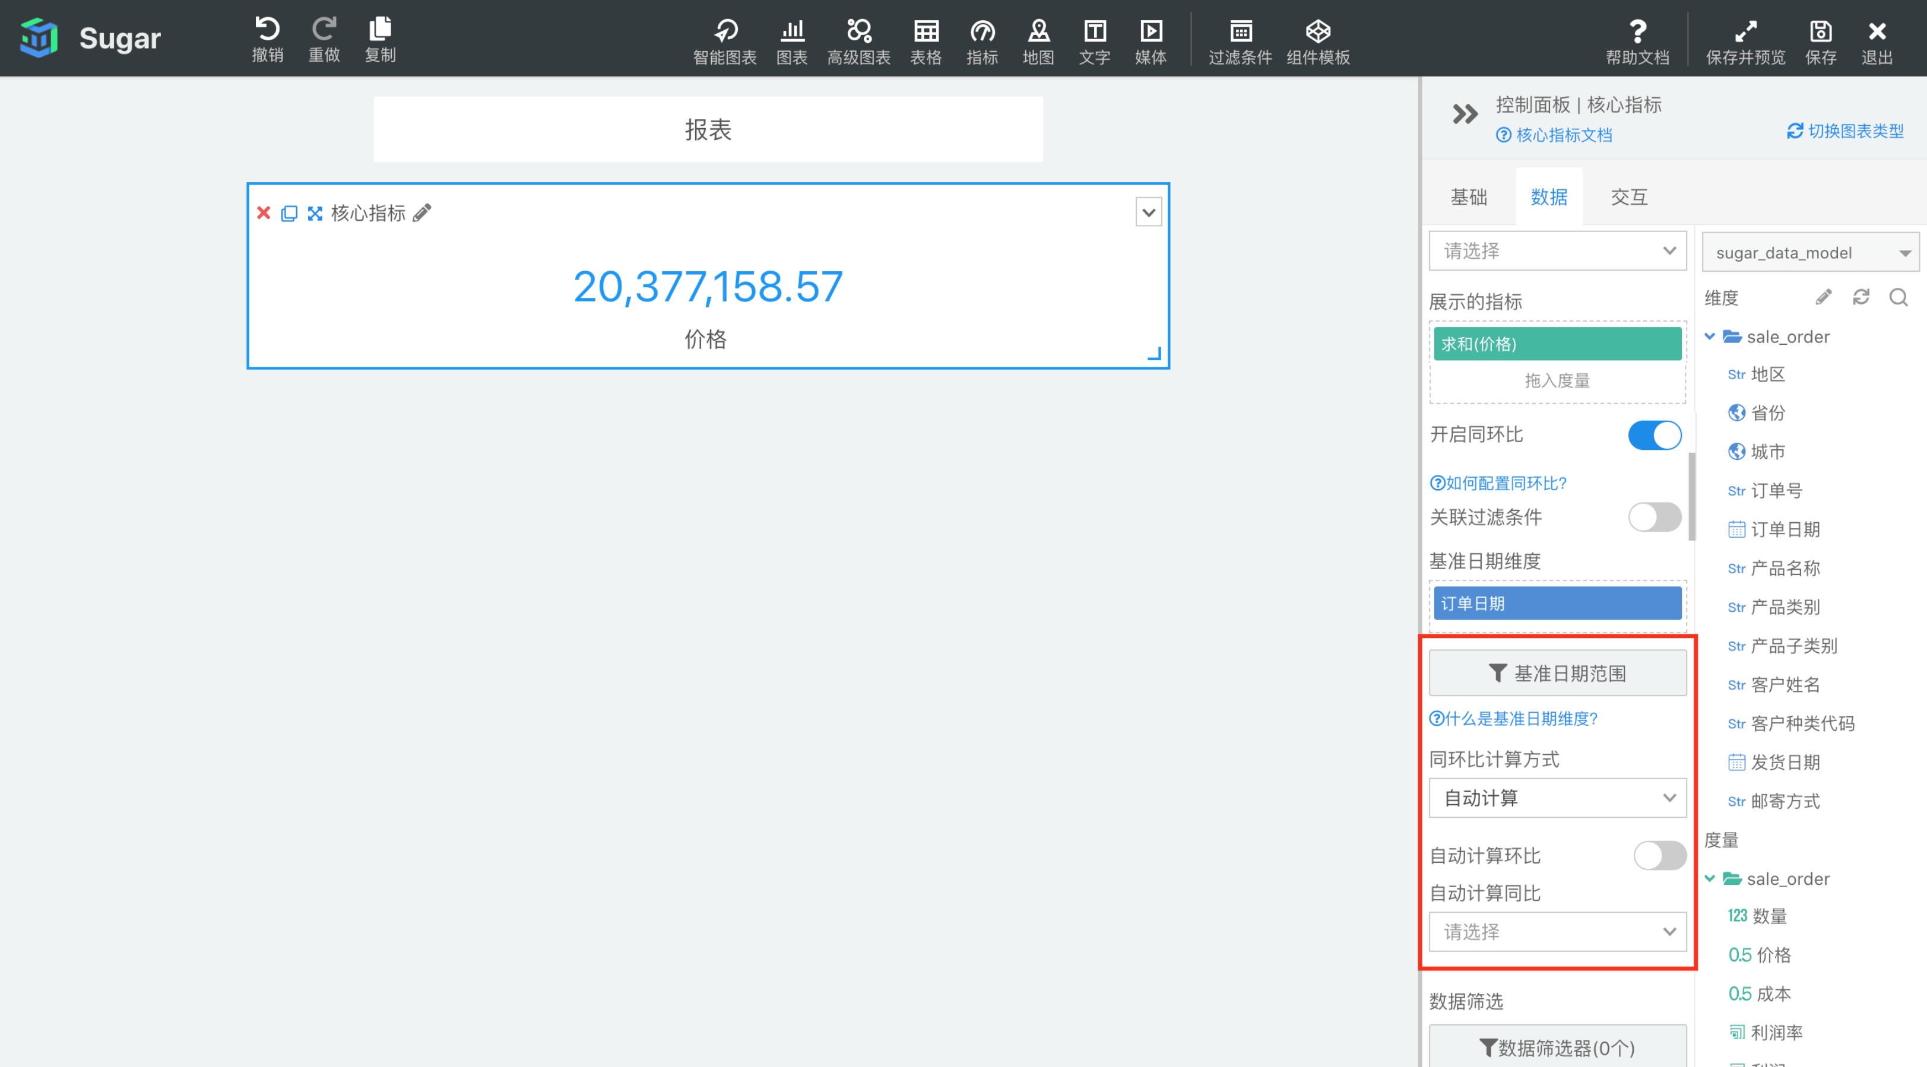Switch to the 基础 tab
The height and width of the screenshot is (1067, 1927).
click(1469, 196)
